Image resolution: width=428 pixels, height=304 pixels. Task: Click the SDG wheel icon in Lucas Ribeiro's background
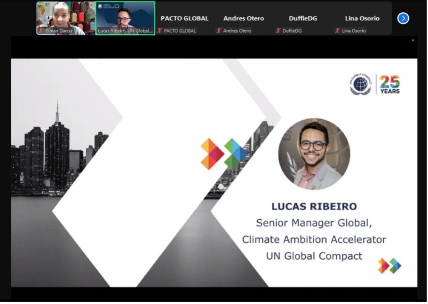click(117, 6)
